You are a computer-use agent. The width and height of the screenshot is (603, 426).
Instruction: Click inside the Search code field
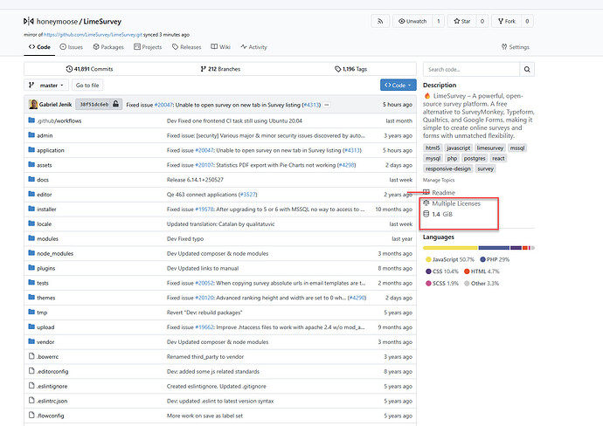coord(471,70)
